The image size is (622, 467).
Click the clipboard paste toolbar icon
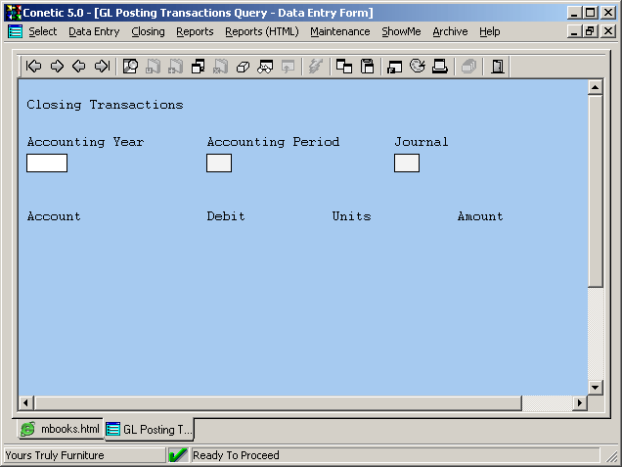coord(368,67)
